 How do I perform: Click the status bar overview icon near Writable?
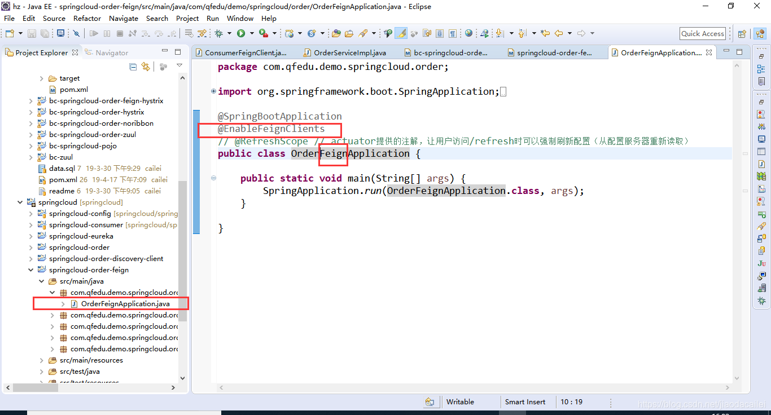[430, 402]
